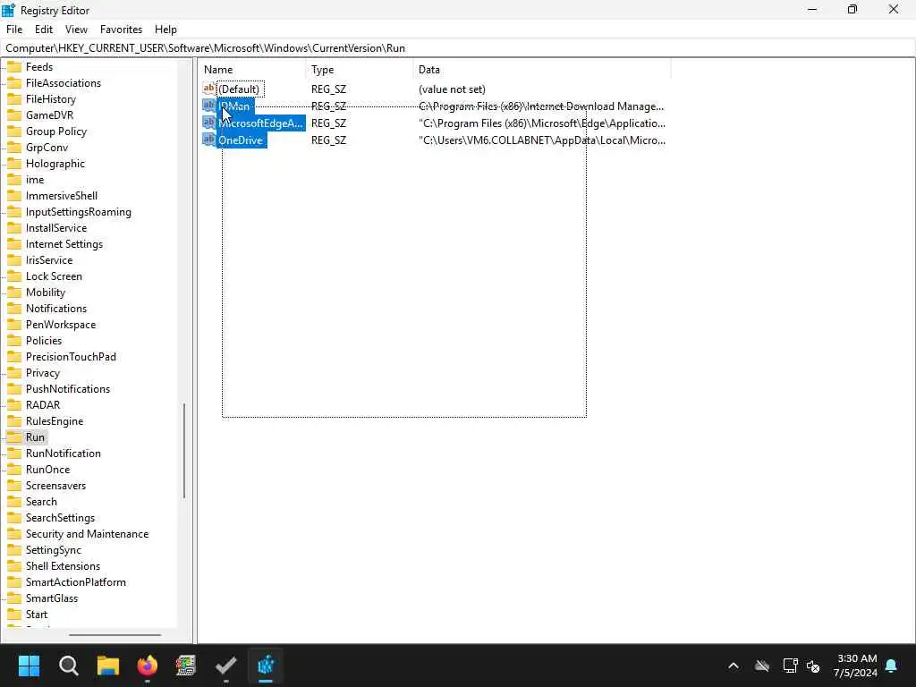The height and width of the screenshot is (687, 916).
Task: Select the Privacy key
Action: click(x=43, y=373)
